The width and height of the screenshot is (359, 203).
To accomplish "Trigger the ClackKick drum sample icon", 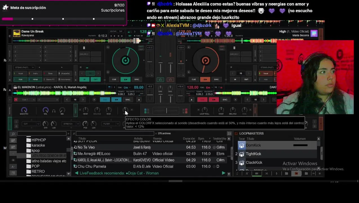I will [x=242, y=163].
